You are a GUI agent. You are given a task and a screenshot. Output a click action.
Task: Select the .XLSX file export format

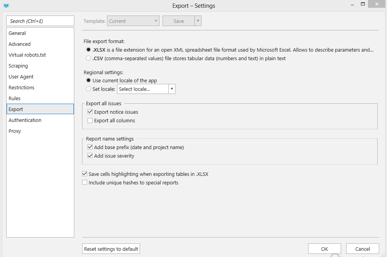click(88, 50)
